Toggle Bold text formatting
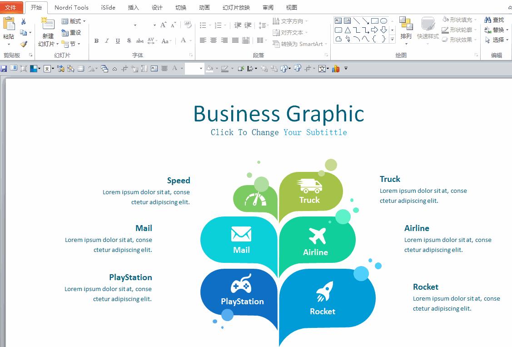This screenshot has width=512, height=347. [x=96, y=41]
